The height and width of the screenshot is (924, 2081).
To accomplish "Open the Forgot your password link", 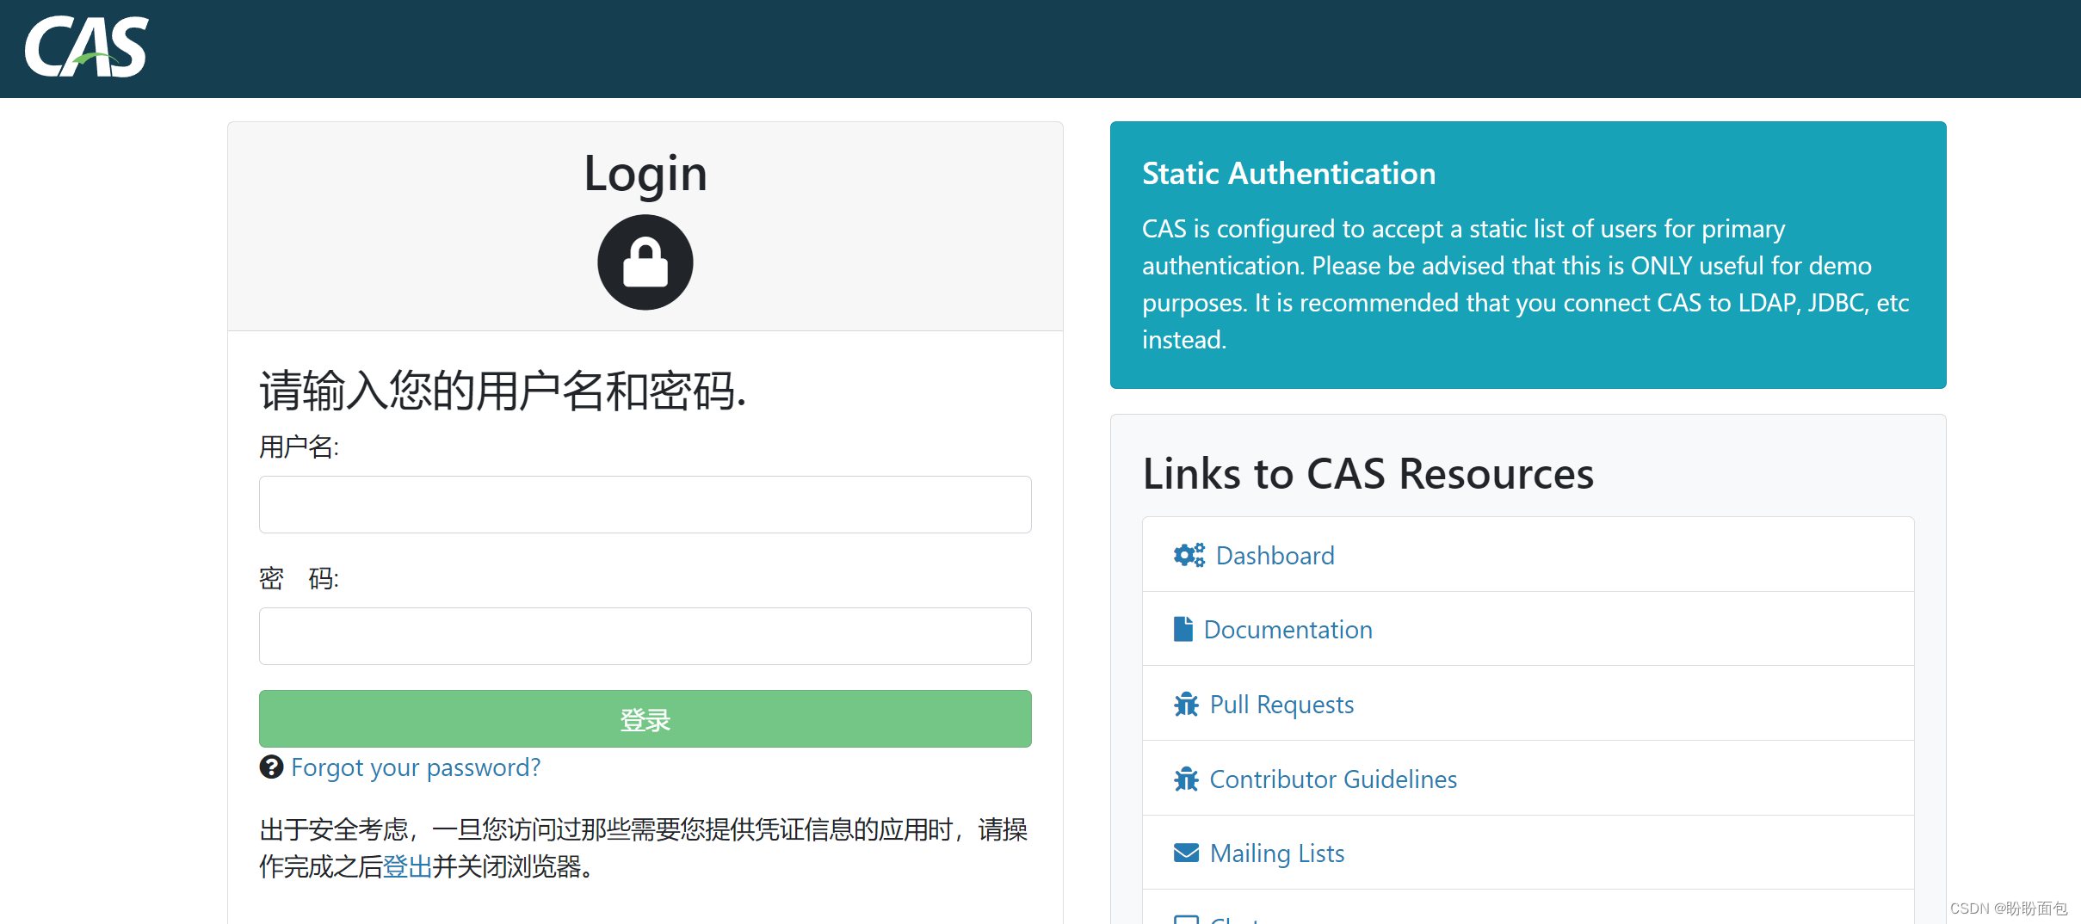I will 416,767.
